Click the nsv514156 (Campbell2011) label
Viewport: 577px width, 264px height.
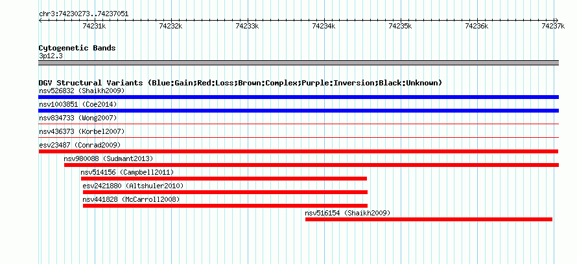127,172
